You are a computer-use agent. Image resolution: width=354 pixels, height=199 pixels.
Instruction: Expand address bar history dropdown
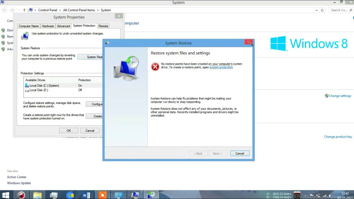point(316,10)
